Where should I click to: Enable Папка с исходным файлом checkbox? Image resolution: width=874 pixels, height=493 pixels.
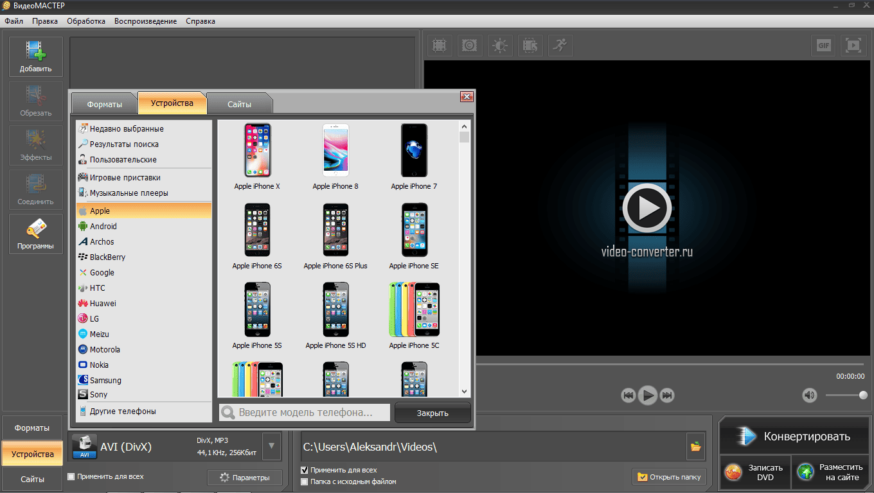click(x=305, y=481)
